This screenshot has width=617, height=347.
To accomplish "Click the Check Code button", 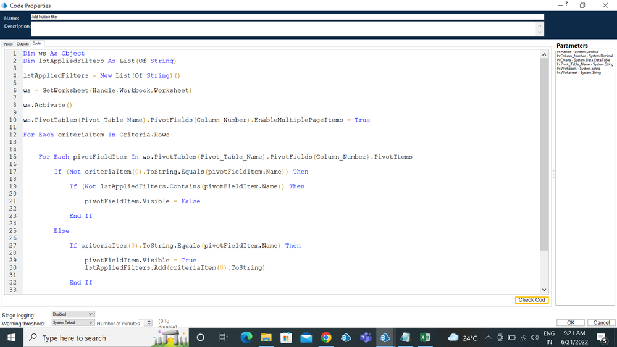I will [x=532, y=300].
